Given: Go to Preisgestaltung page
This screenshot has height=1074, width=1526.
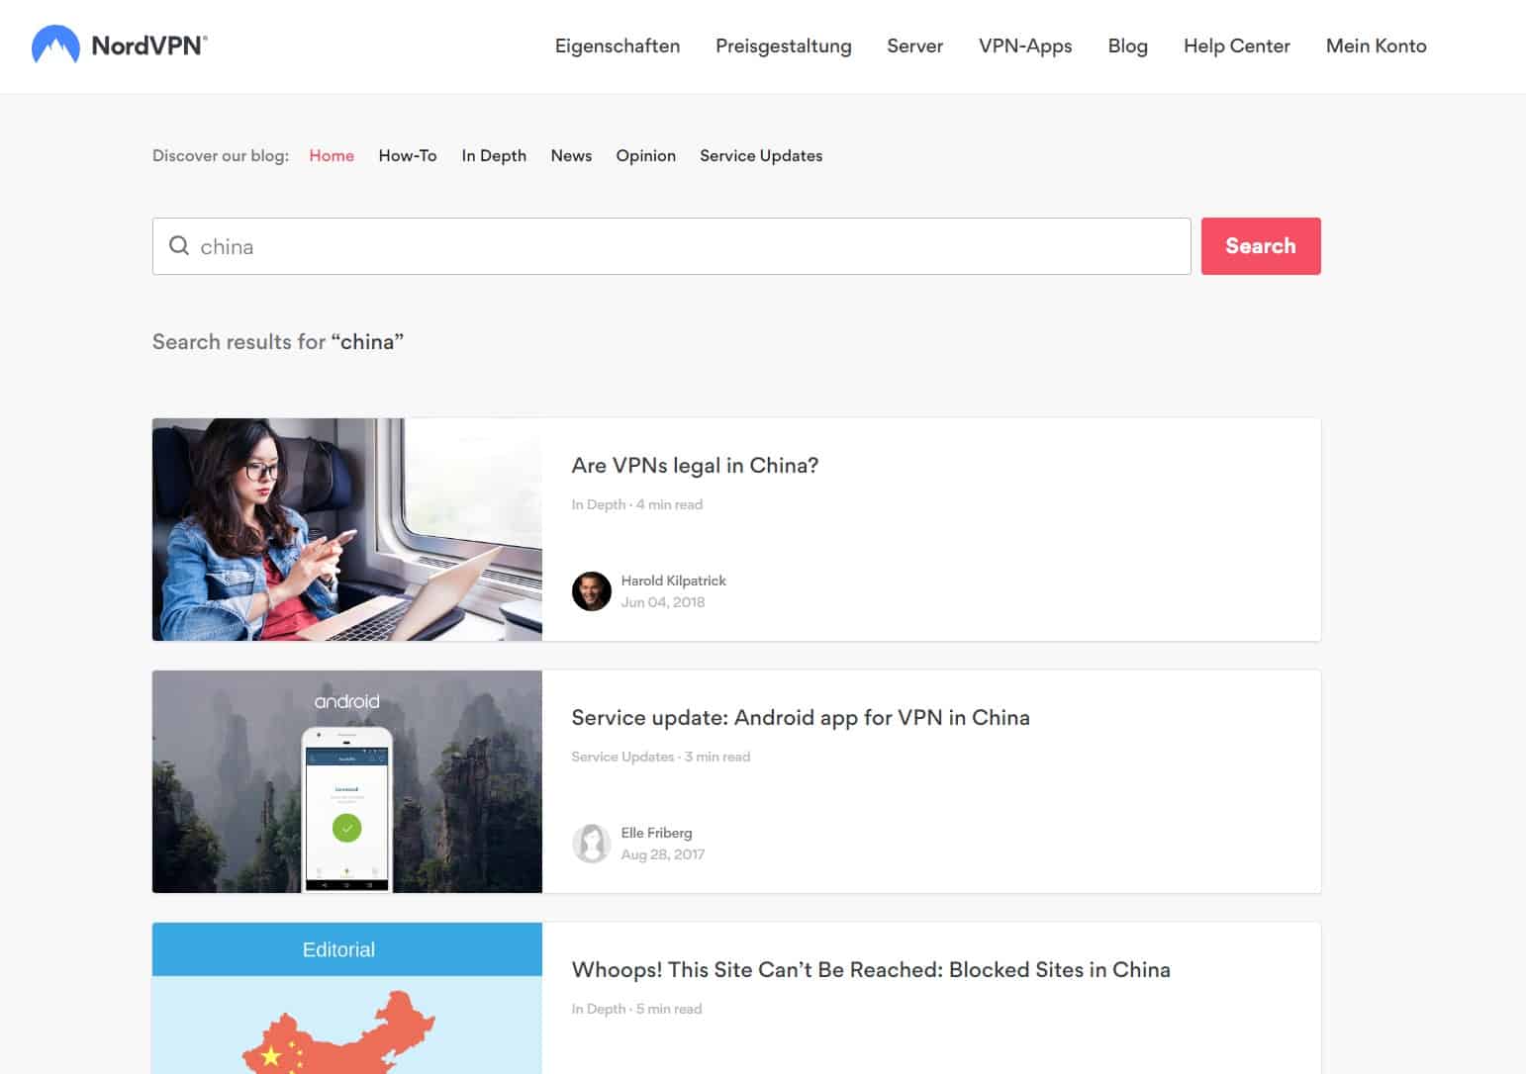Looking at the screenshot, I should (x=784, y=45).
